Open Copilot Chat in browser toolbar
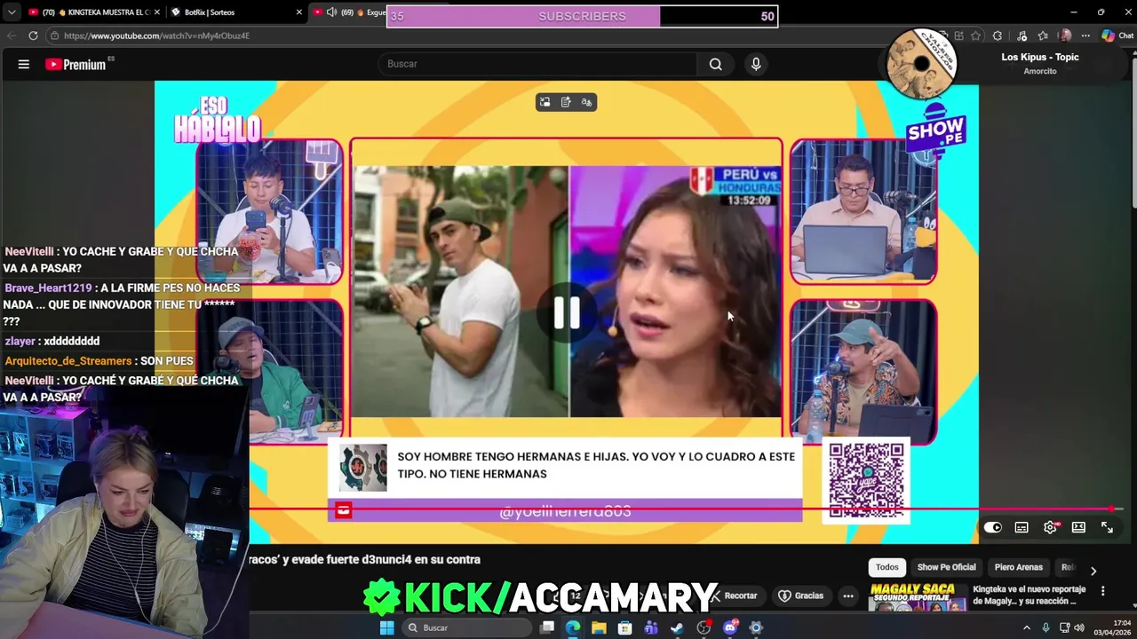 tap(1117, 35)
